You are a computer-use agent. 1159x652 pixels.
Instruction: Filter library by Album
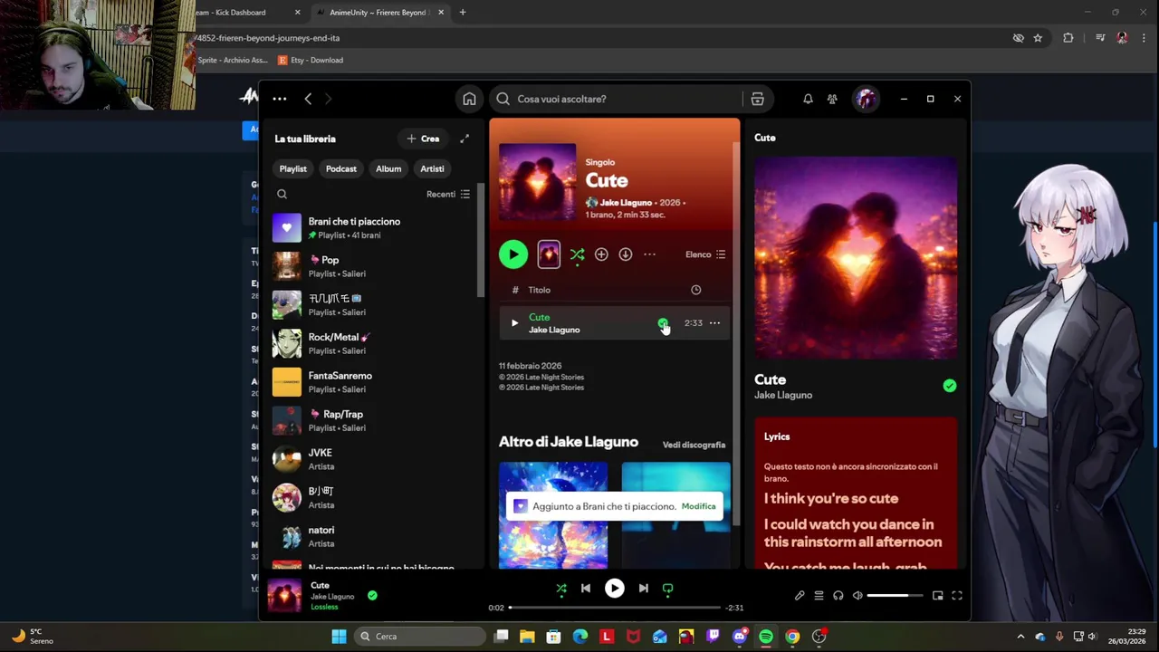click(x=388, y=168)
